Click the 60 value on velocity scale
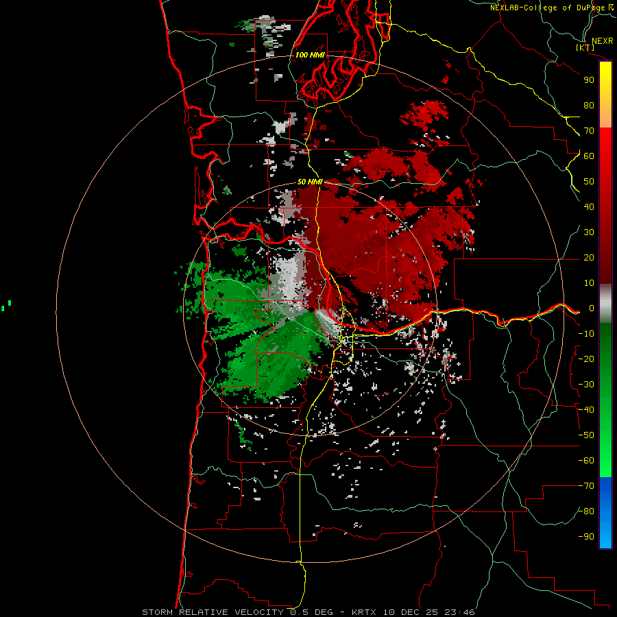This screenshot has height=617, width=617. point(589,156)
